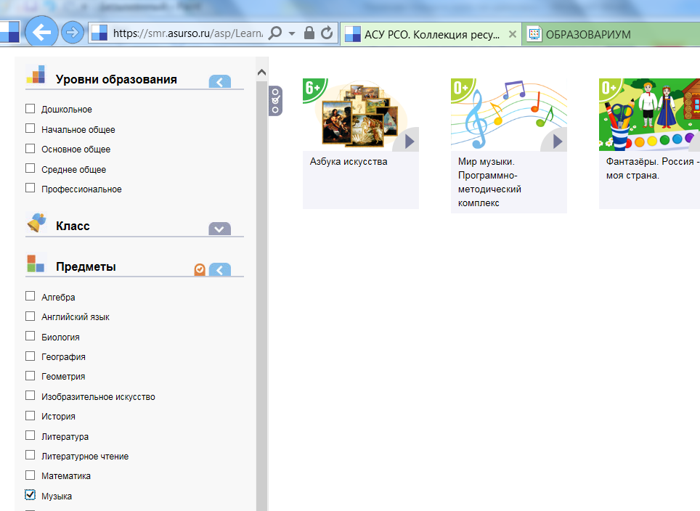
Task: Tick the Литература checkbox
Action: 30,435
